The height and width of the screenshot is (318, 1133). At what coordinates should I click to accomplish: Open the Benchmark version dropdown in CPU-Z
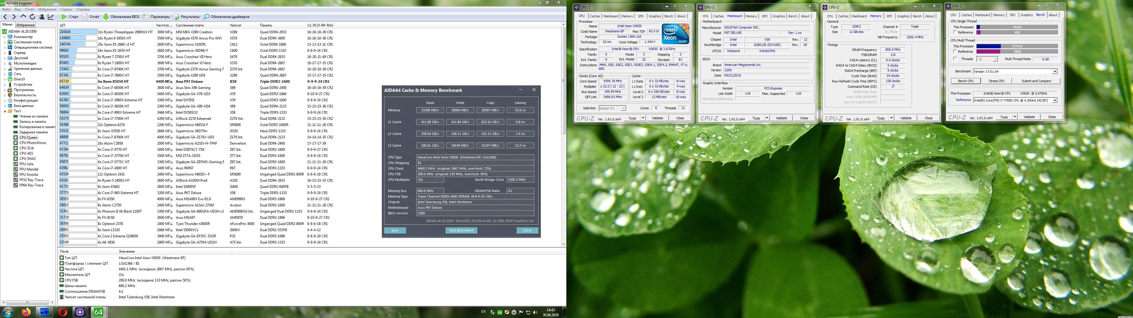click(x=1054, y=72)
